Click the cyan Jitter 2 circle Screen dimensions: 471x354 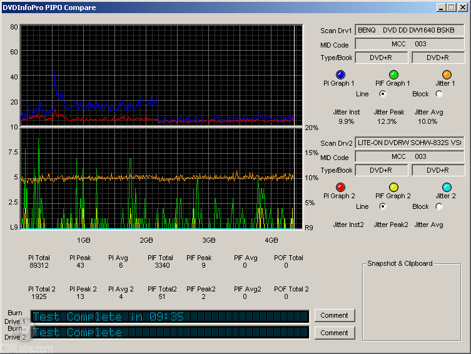447,188
